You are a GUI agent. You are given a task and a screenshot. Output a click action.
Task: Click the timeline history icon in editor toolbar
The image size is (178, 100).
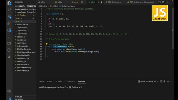[159, 2]
